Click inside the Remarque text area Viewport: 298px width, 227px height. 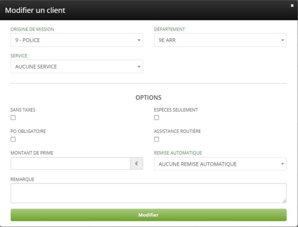click(x=148, y=193)
